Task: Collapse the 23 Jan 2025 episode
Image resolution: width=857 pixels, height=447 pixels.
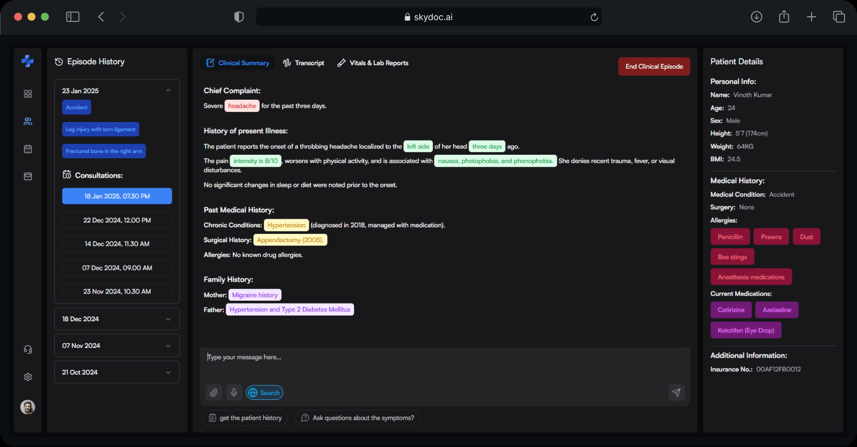Action: (168, 91)
